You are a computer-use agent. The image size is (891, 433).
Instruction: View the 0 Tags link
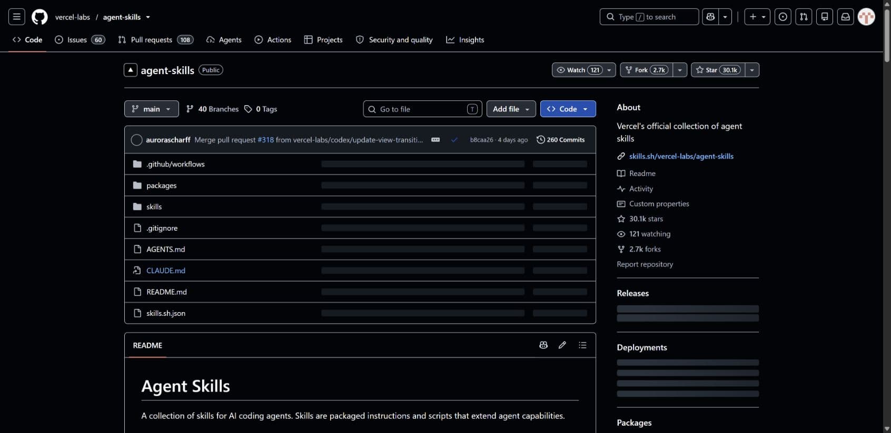(x=261, y=109)
